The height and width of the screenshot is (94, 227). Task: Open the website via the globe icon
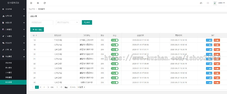pos(38,3)
